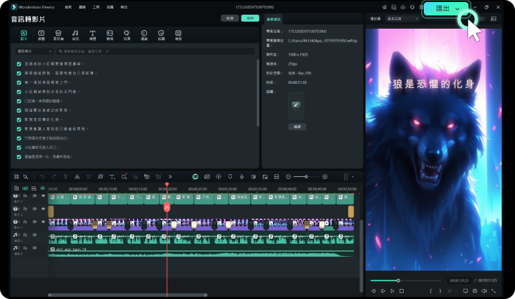The height and width of the screenshot is (299, 515).
Task: Lock video track 3
Action: pyautogui.click(x=25, y=196)
